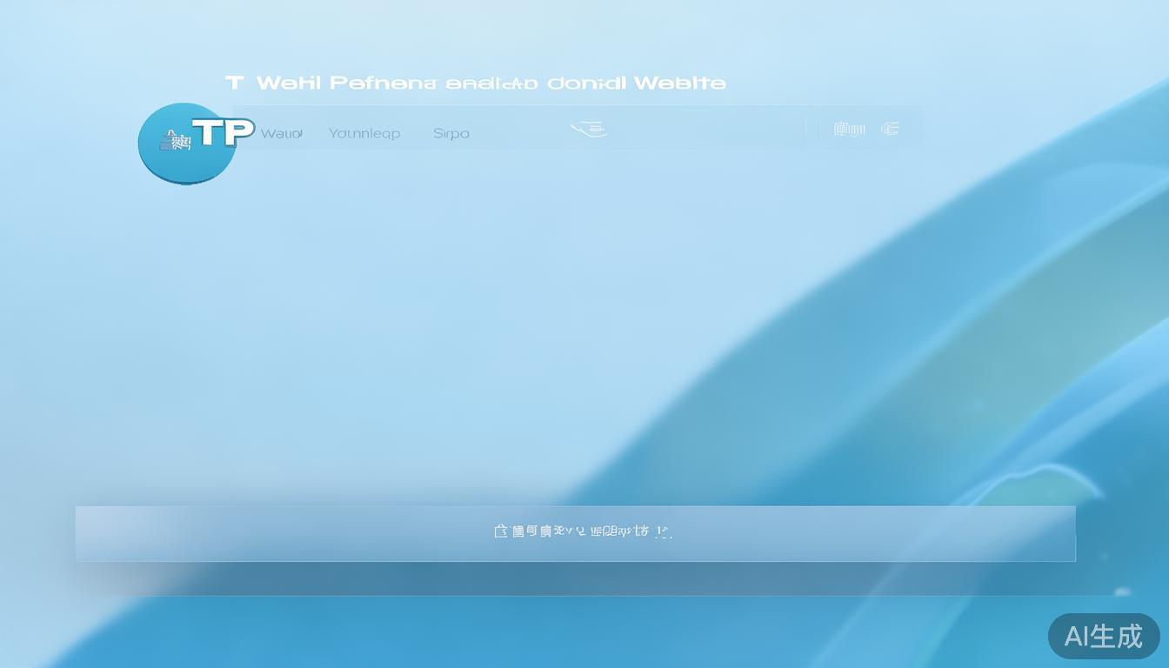
Task: Click the small glyph left of TP letters
Action: click(176, 140)
